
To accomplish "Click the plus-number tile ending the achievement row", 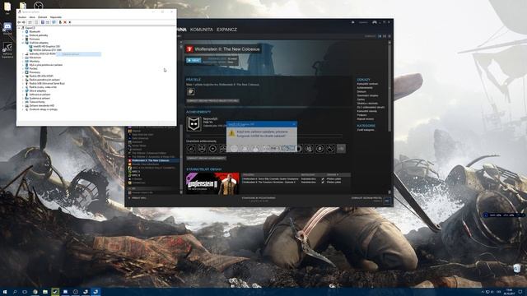I will [x=341, y=148].
